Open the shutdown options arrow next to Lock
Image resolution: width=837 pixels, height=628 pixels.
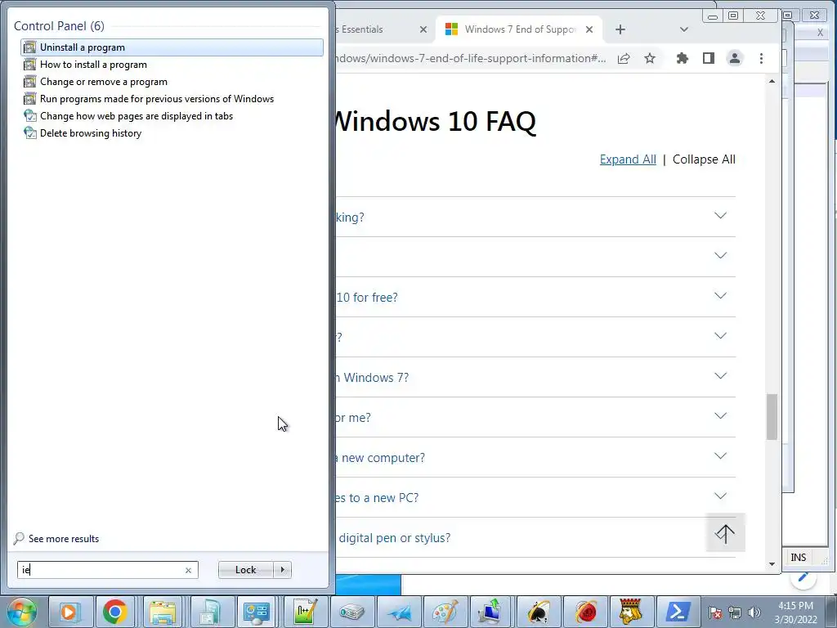[x=282, y=570]
